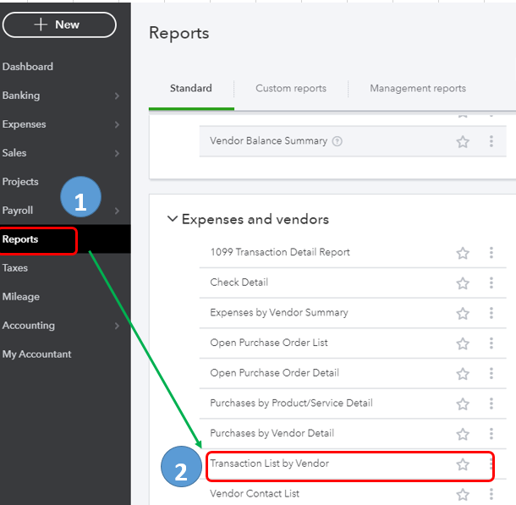Open three-dot menu for Purchases by Vendor Detail
The image size is (516, 505).
(491, 434)
